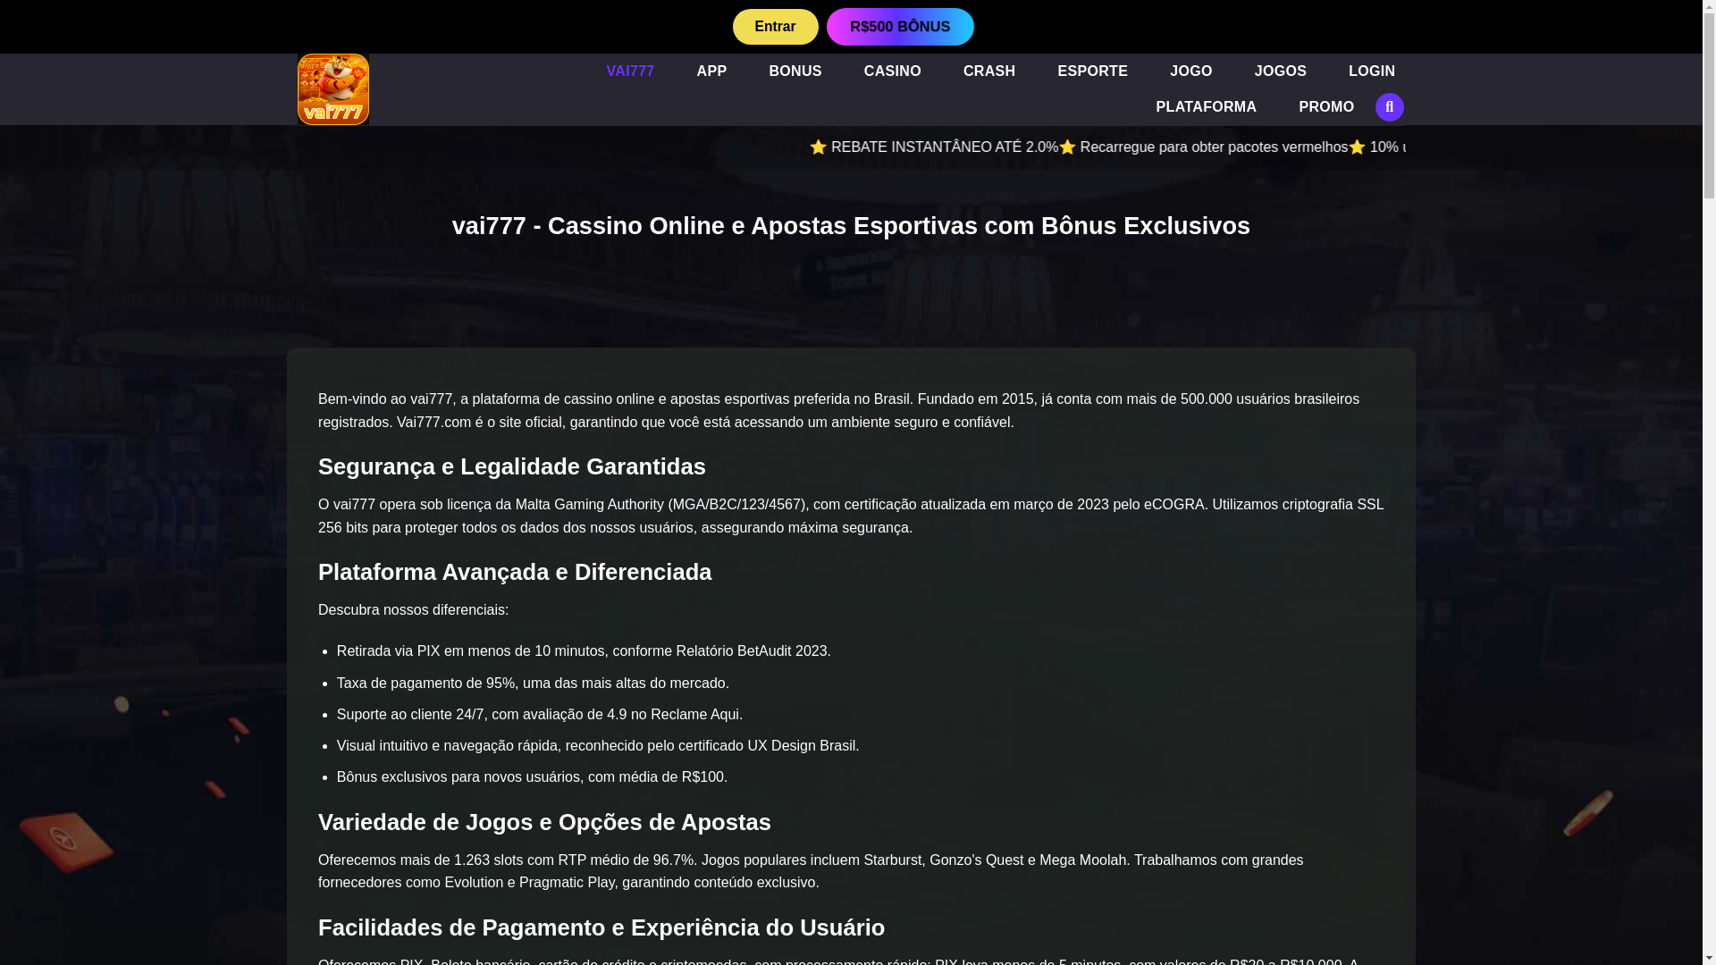Go to the JOGOS menu item
Viewport: 1716px width, 965px height.
[1280, 71]
